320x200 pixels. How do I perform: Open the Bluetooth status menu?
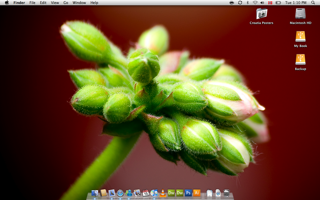pos(248,3)
